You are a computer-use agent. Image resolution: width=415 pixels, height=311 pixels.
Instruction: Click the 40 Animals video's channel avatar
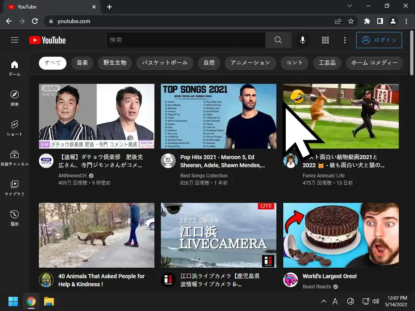pyautogui.click(x=46, y=280)
